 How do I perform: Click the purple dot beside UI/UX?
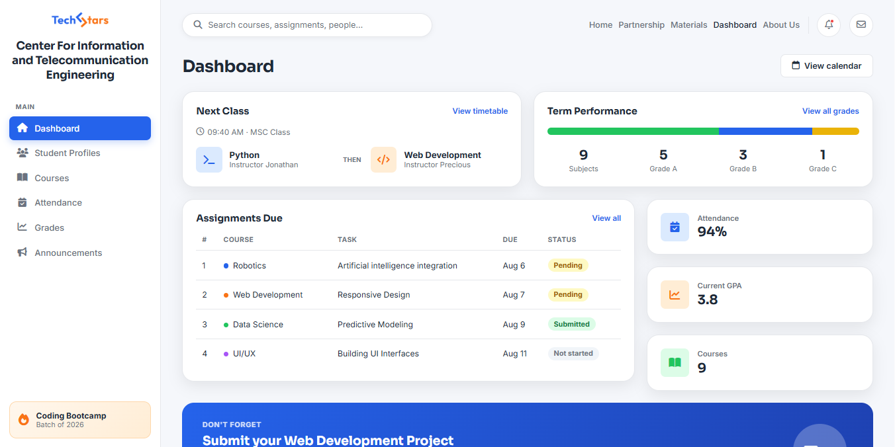[x=226, y=354]
